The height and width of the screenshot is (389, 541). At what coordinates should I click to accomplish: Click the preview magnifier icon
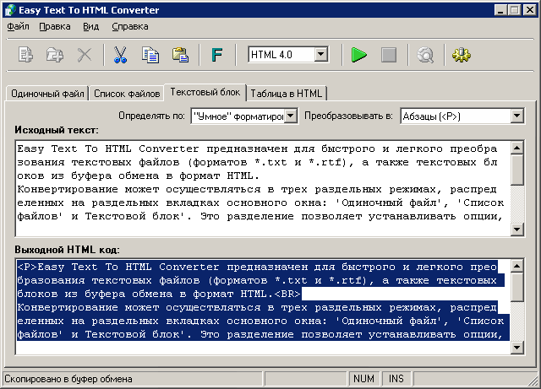[425, 55]
